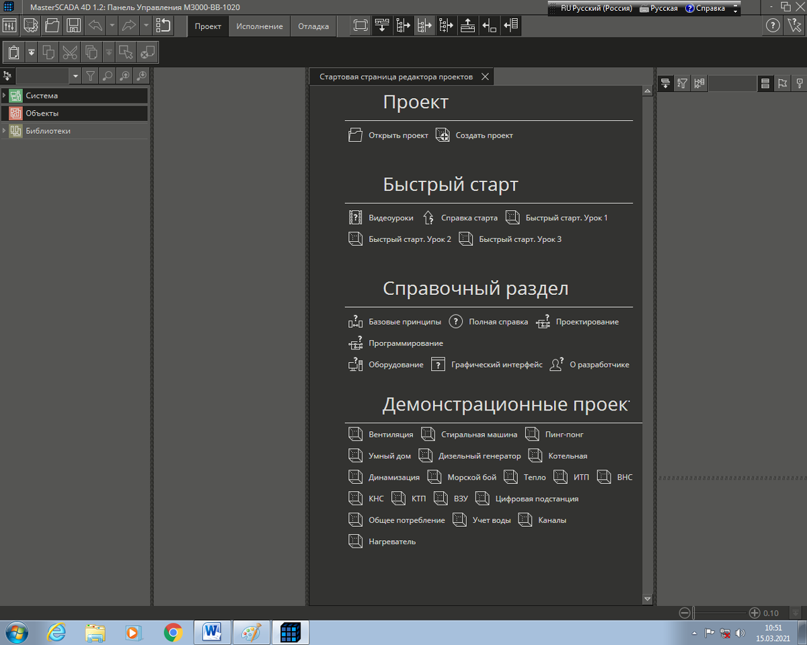The height and width of the screenshot is (645, 807).
Task: Toggle the full screen frame icon in the toolbar
Action: click(361, 26)
